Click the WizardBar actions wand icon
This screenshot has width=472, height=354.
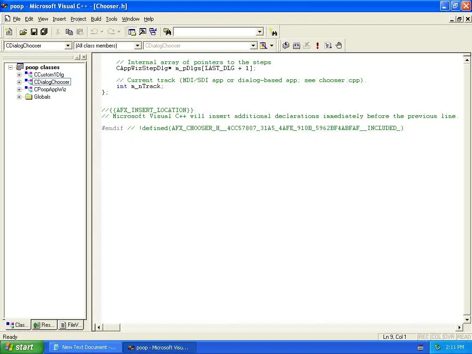263,46
